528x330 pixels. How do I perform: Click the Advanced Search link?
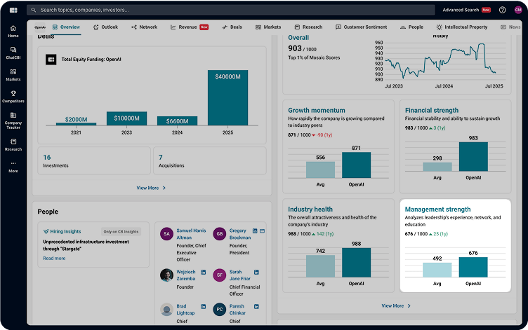pos(461,10)
